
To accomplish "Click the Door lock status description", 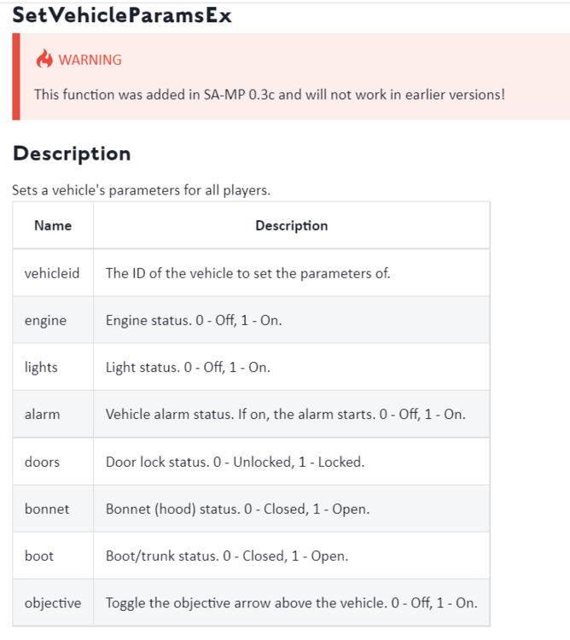I will point(235,462).
